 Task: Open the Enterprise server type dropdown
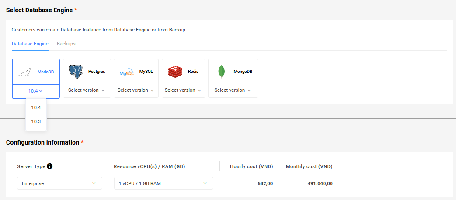59,183
